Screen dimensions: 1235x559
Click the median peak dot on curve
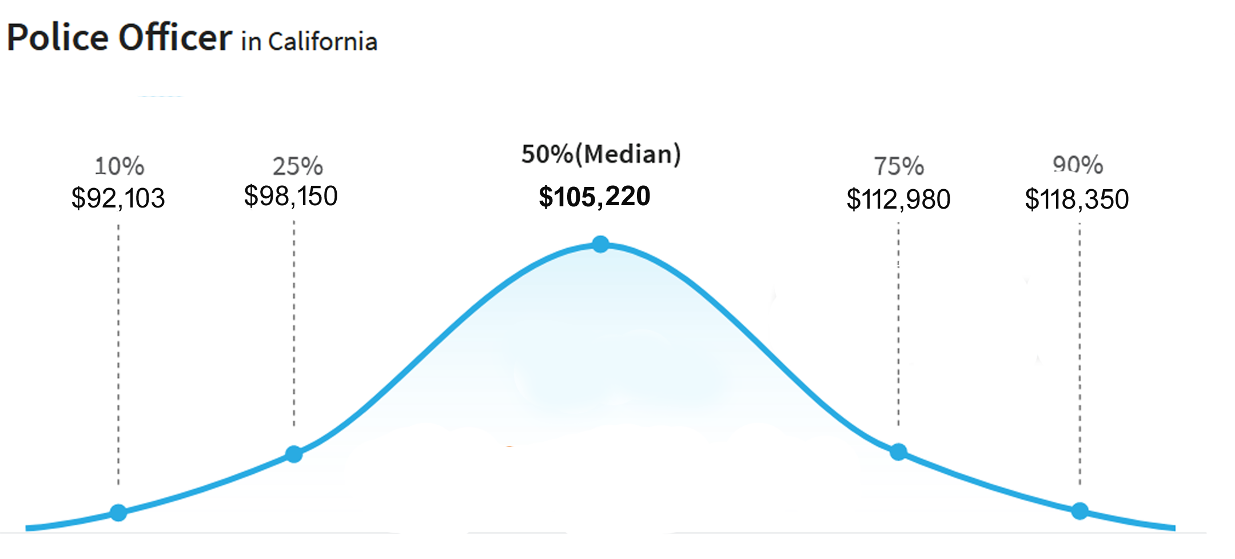600,245
